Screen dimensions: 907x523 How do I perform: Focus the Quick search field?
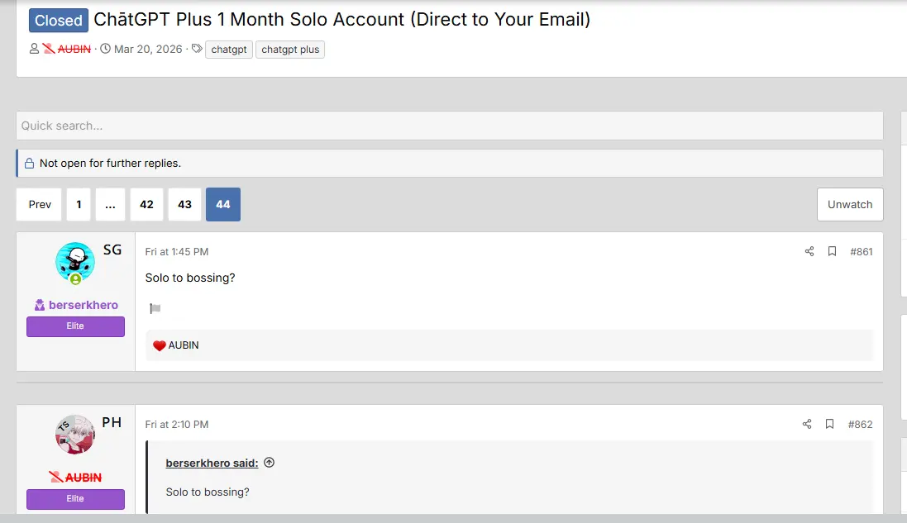pyautogui.click(x=450, y=126)
